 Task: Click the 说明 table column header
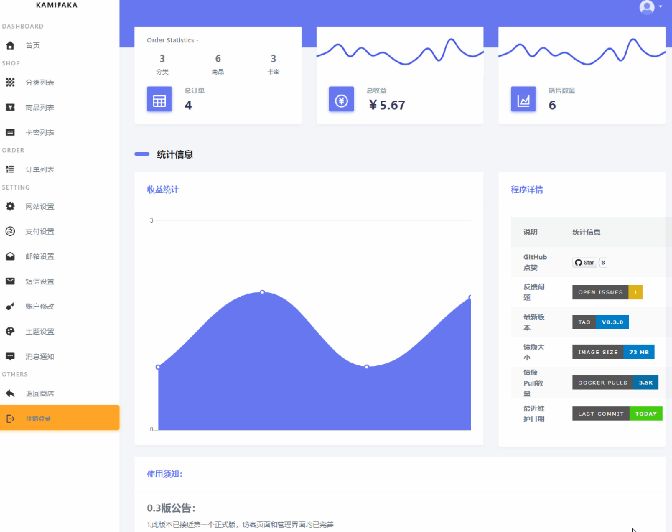(530, 232)
